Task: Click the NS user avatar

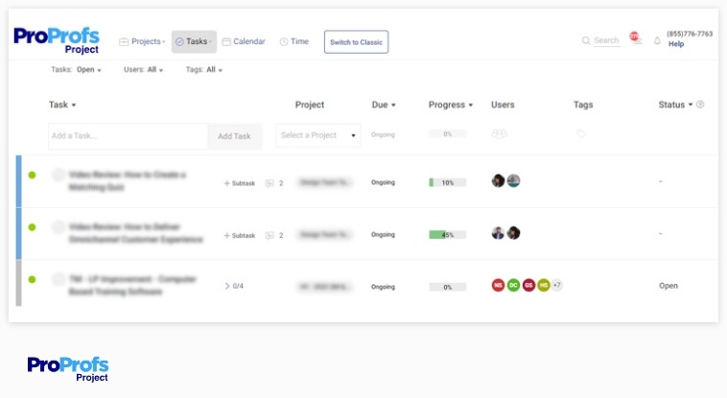Action: (x=498, y=285)
